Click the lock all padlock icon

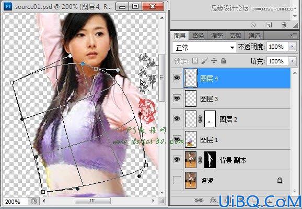223,61
